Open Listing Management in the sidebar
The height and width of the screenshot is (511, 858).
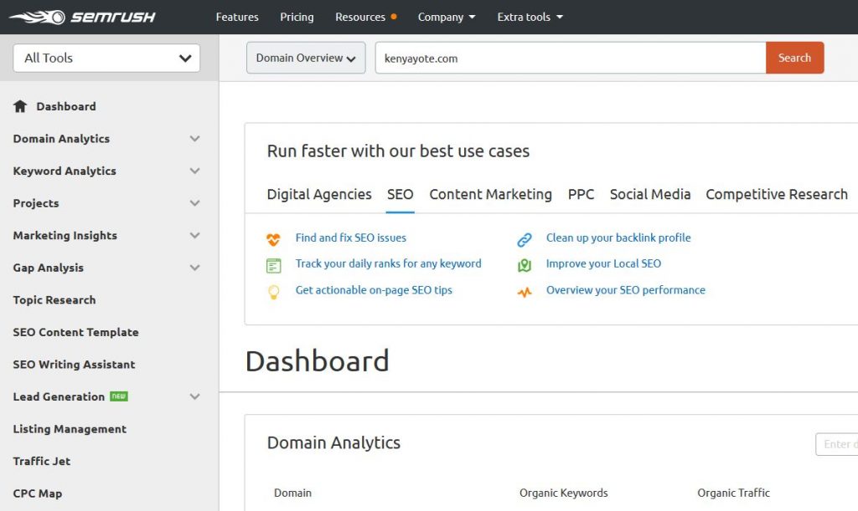70,428
